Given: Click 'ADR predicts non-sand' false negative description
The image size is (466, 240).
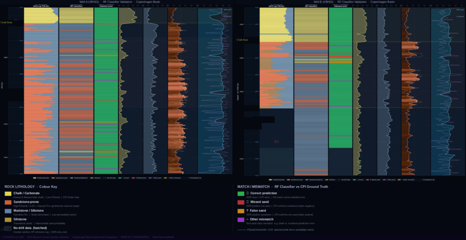Looking at the screenshot, I should coord(258,206).
